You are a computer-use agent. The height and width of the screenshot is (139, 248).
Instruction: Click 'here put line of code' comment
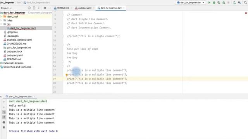(x=83, y=49)
